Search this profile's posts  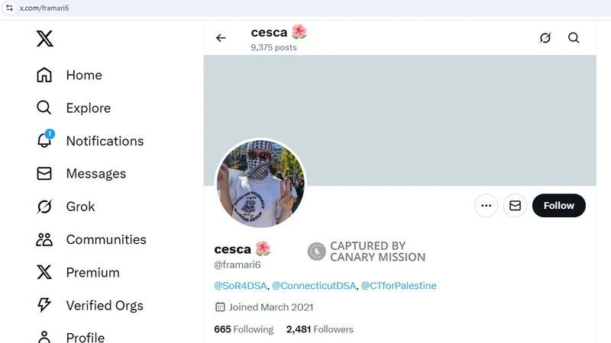coord(574,38)
